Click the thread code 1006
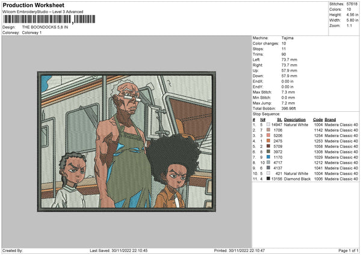 pyautogui.click(x=318, y=179)
